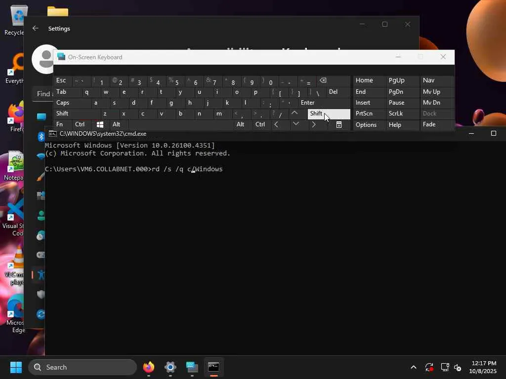Click the muted volume tray icon
Viewport: 506px width, 379px height.
(x=458, y=367)
